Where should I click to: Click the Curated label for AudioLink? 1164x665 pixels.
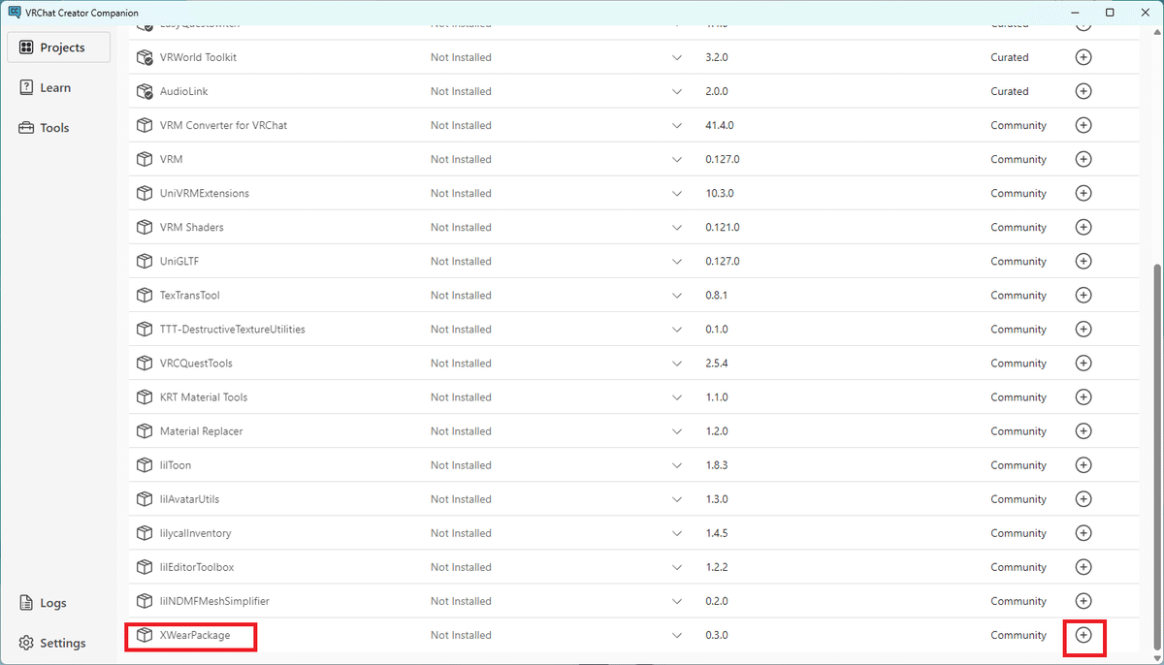click(x=1009, y=91)
